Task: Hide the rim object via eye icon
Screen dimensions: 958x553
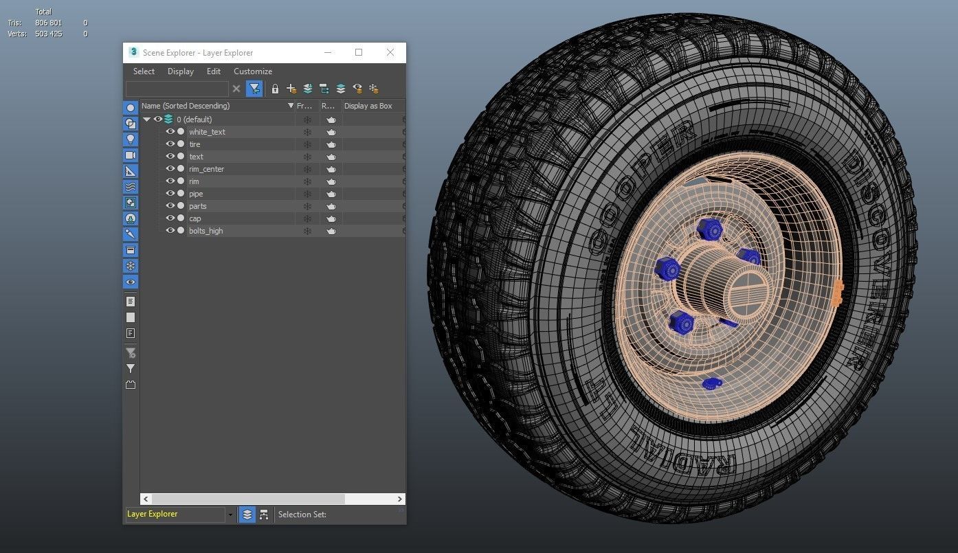Action: coord(170,181)
